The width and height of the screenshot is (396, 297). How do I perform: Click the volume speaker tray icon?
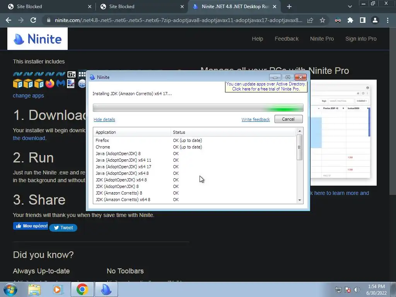357,290
